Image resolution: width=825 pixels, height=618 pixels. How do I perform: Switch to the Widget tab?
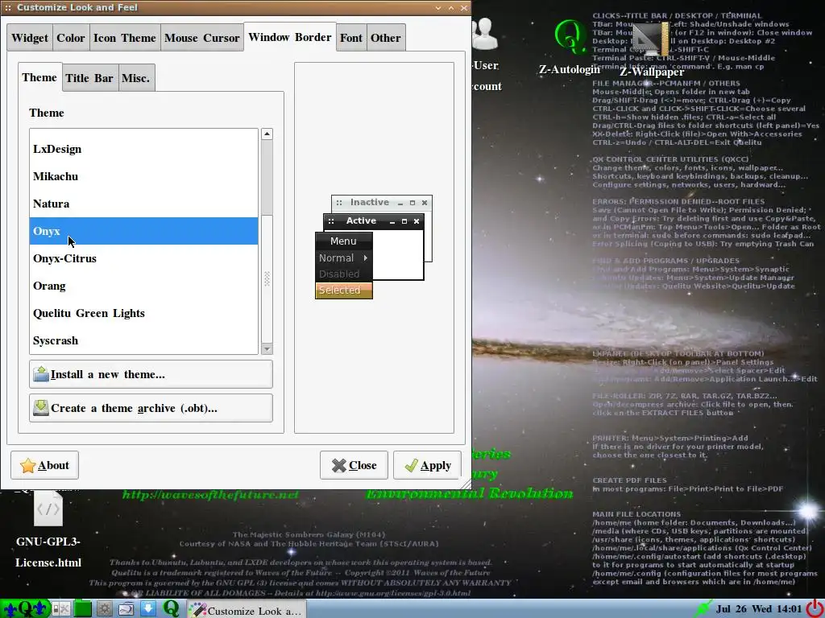point(30,38)
